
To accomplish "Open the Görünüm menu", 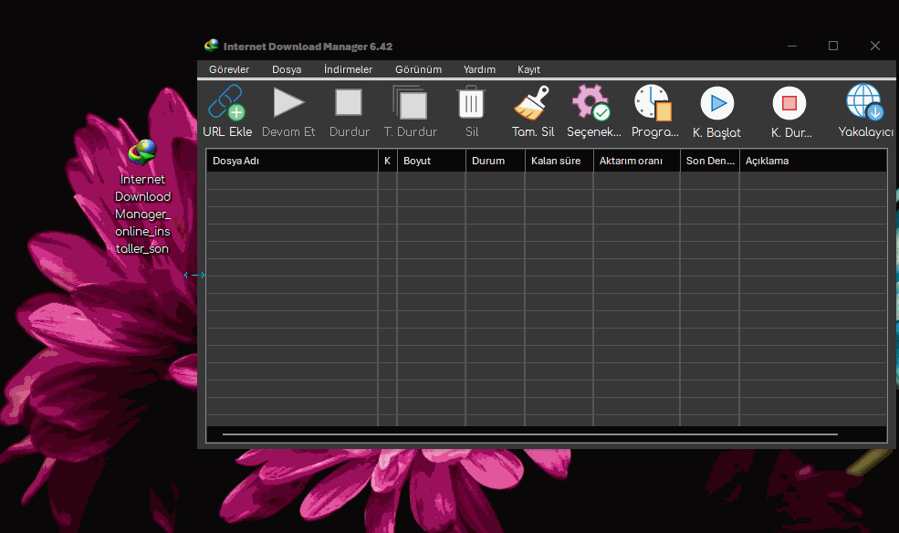I will [419, 69].
